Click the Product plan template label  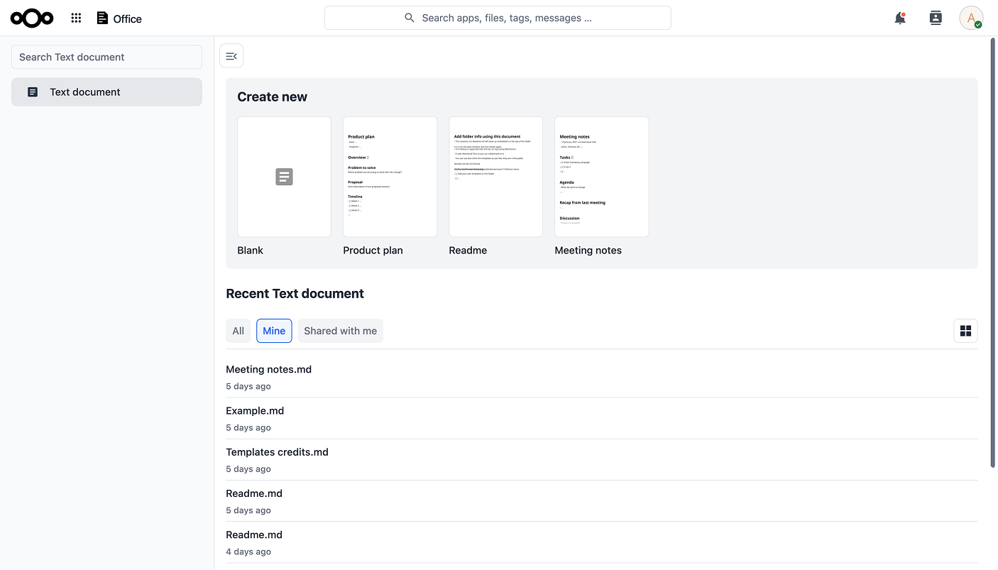click(373, 251)
